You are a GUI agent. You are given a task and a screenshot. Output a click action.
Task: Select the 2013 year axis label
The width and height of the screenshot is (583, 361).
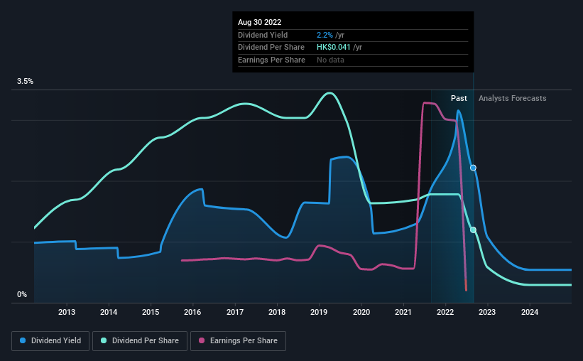67,312
